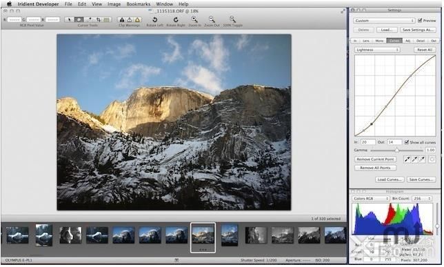Open the Image menu
The height and width of the screenshot is (267, 444).
(114, 4)
